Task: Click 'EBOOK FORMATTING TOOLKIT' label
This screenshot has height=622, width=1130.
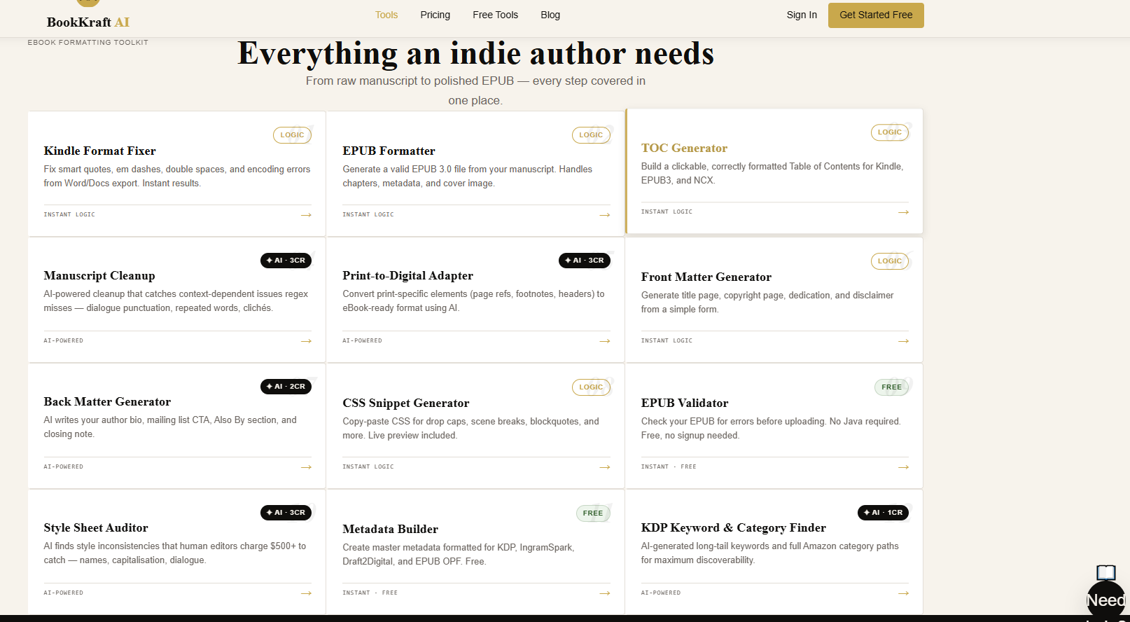Action: [88, 43]
